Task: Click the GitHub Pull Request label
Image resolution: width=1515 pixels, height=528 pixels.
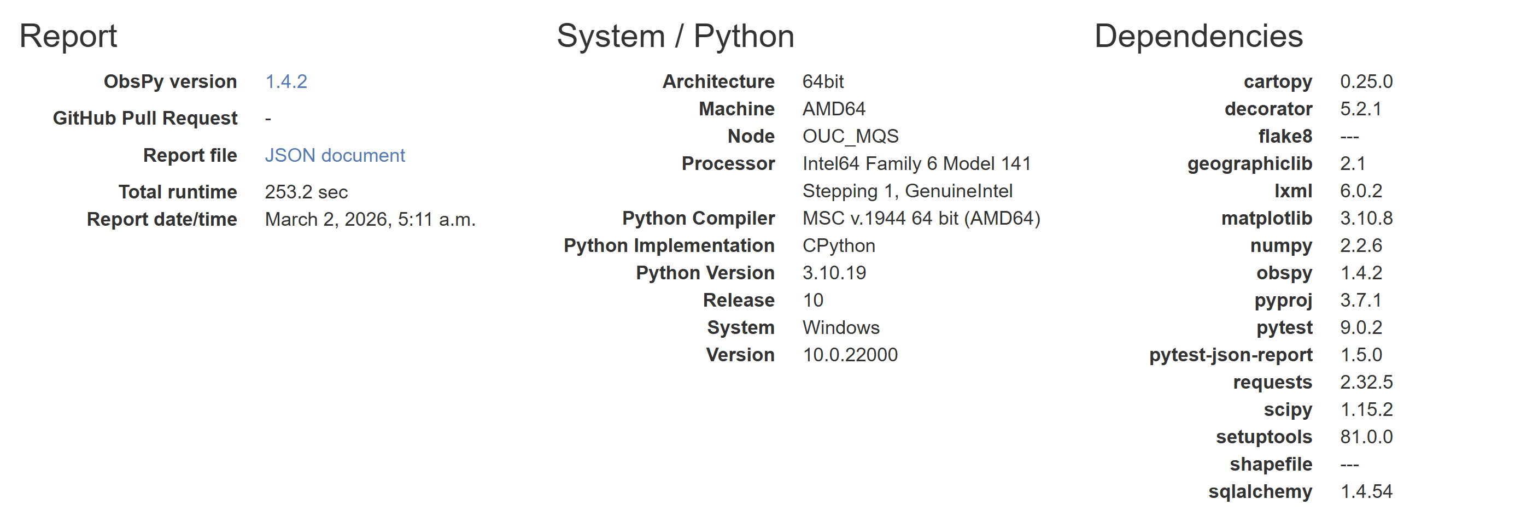Action: pyautogui.click(x=145, y=118)
